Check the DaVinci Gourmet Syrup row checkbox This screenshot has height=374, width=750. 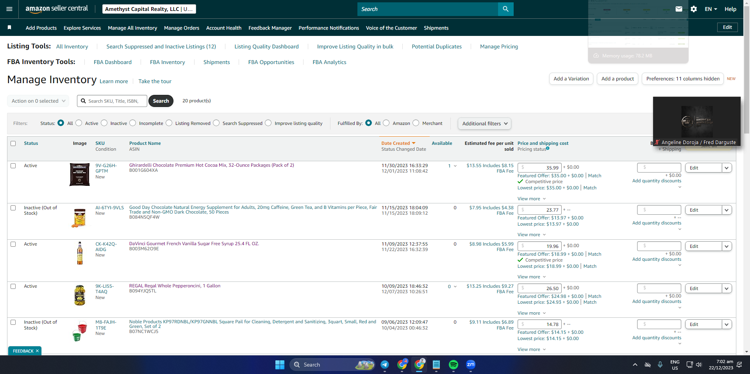click(x=13, y=244)
